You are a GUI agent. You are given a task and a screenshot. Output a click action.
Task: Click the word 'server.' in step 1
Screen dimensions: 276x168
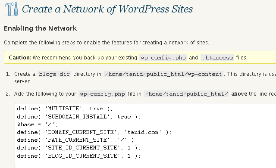coord(23,81)
